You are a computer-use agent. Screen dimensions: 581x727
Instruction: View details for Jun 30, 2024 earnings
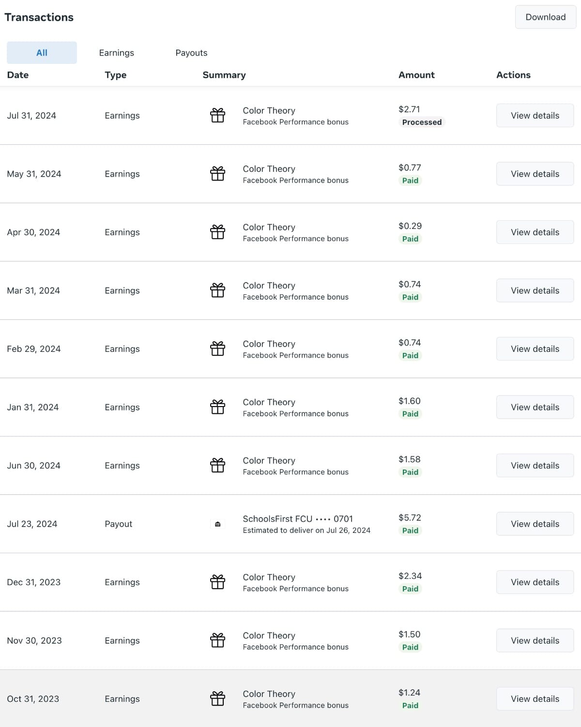[x=535, y=466]
